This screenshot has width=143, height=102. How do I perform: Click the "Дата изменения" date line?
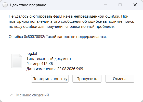click(55, 69)
